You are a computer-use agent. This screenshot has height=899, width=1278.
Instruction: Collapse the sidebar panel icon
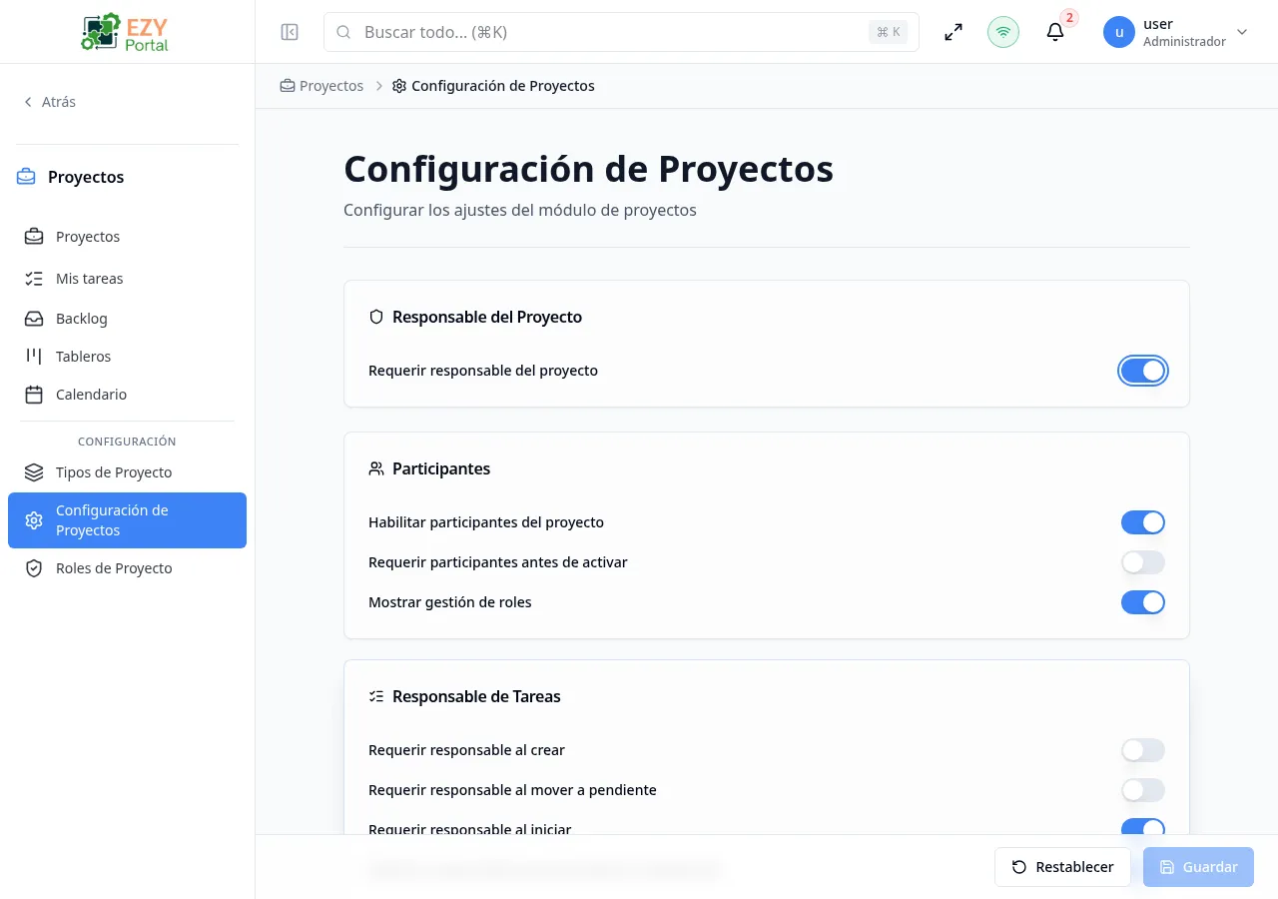click(290, 32)
